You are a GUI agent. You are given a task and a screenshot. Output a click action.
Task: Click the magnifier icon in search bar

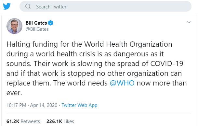[x=28, y=6]
